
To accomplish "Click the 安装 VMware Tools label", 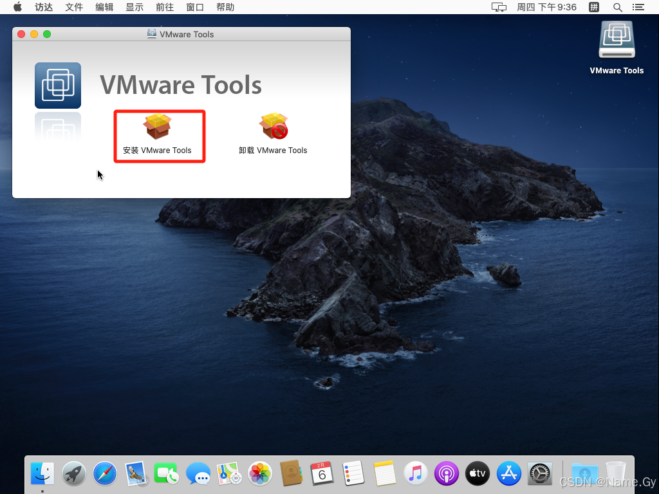I will point(157,151).
